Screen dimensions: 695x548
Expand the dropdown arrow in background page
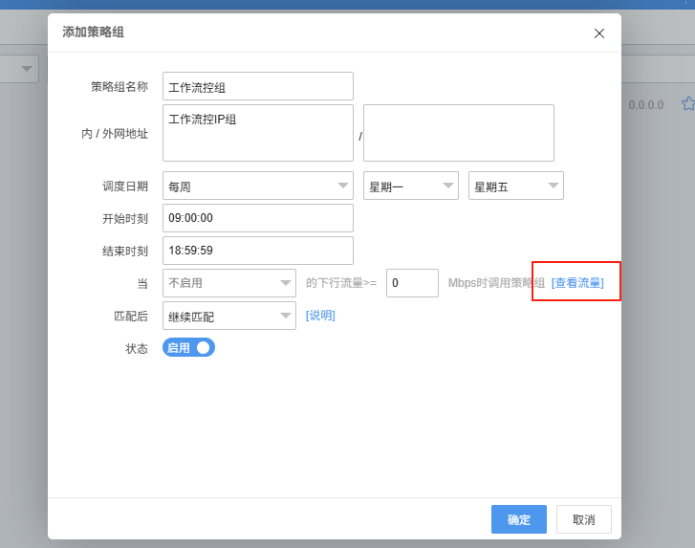[27, 69]
